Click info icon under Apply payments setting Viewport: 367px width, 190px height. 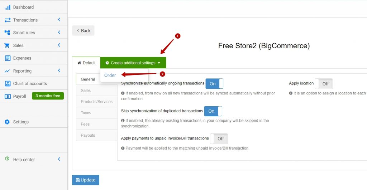point(123,148)
